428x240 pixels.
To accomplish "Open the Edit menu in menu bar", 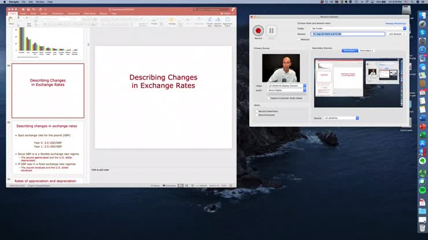I will (x=31, y=2).
